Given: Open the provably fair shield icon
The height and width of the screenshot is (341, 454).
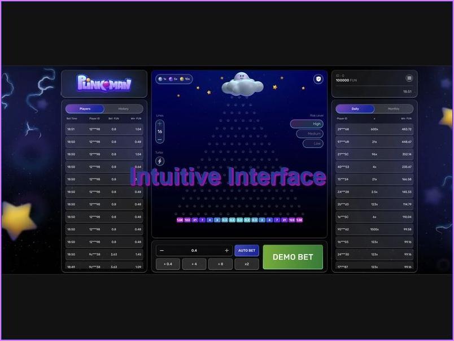Looking at the screenshot, I should coord(317,79).
